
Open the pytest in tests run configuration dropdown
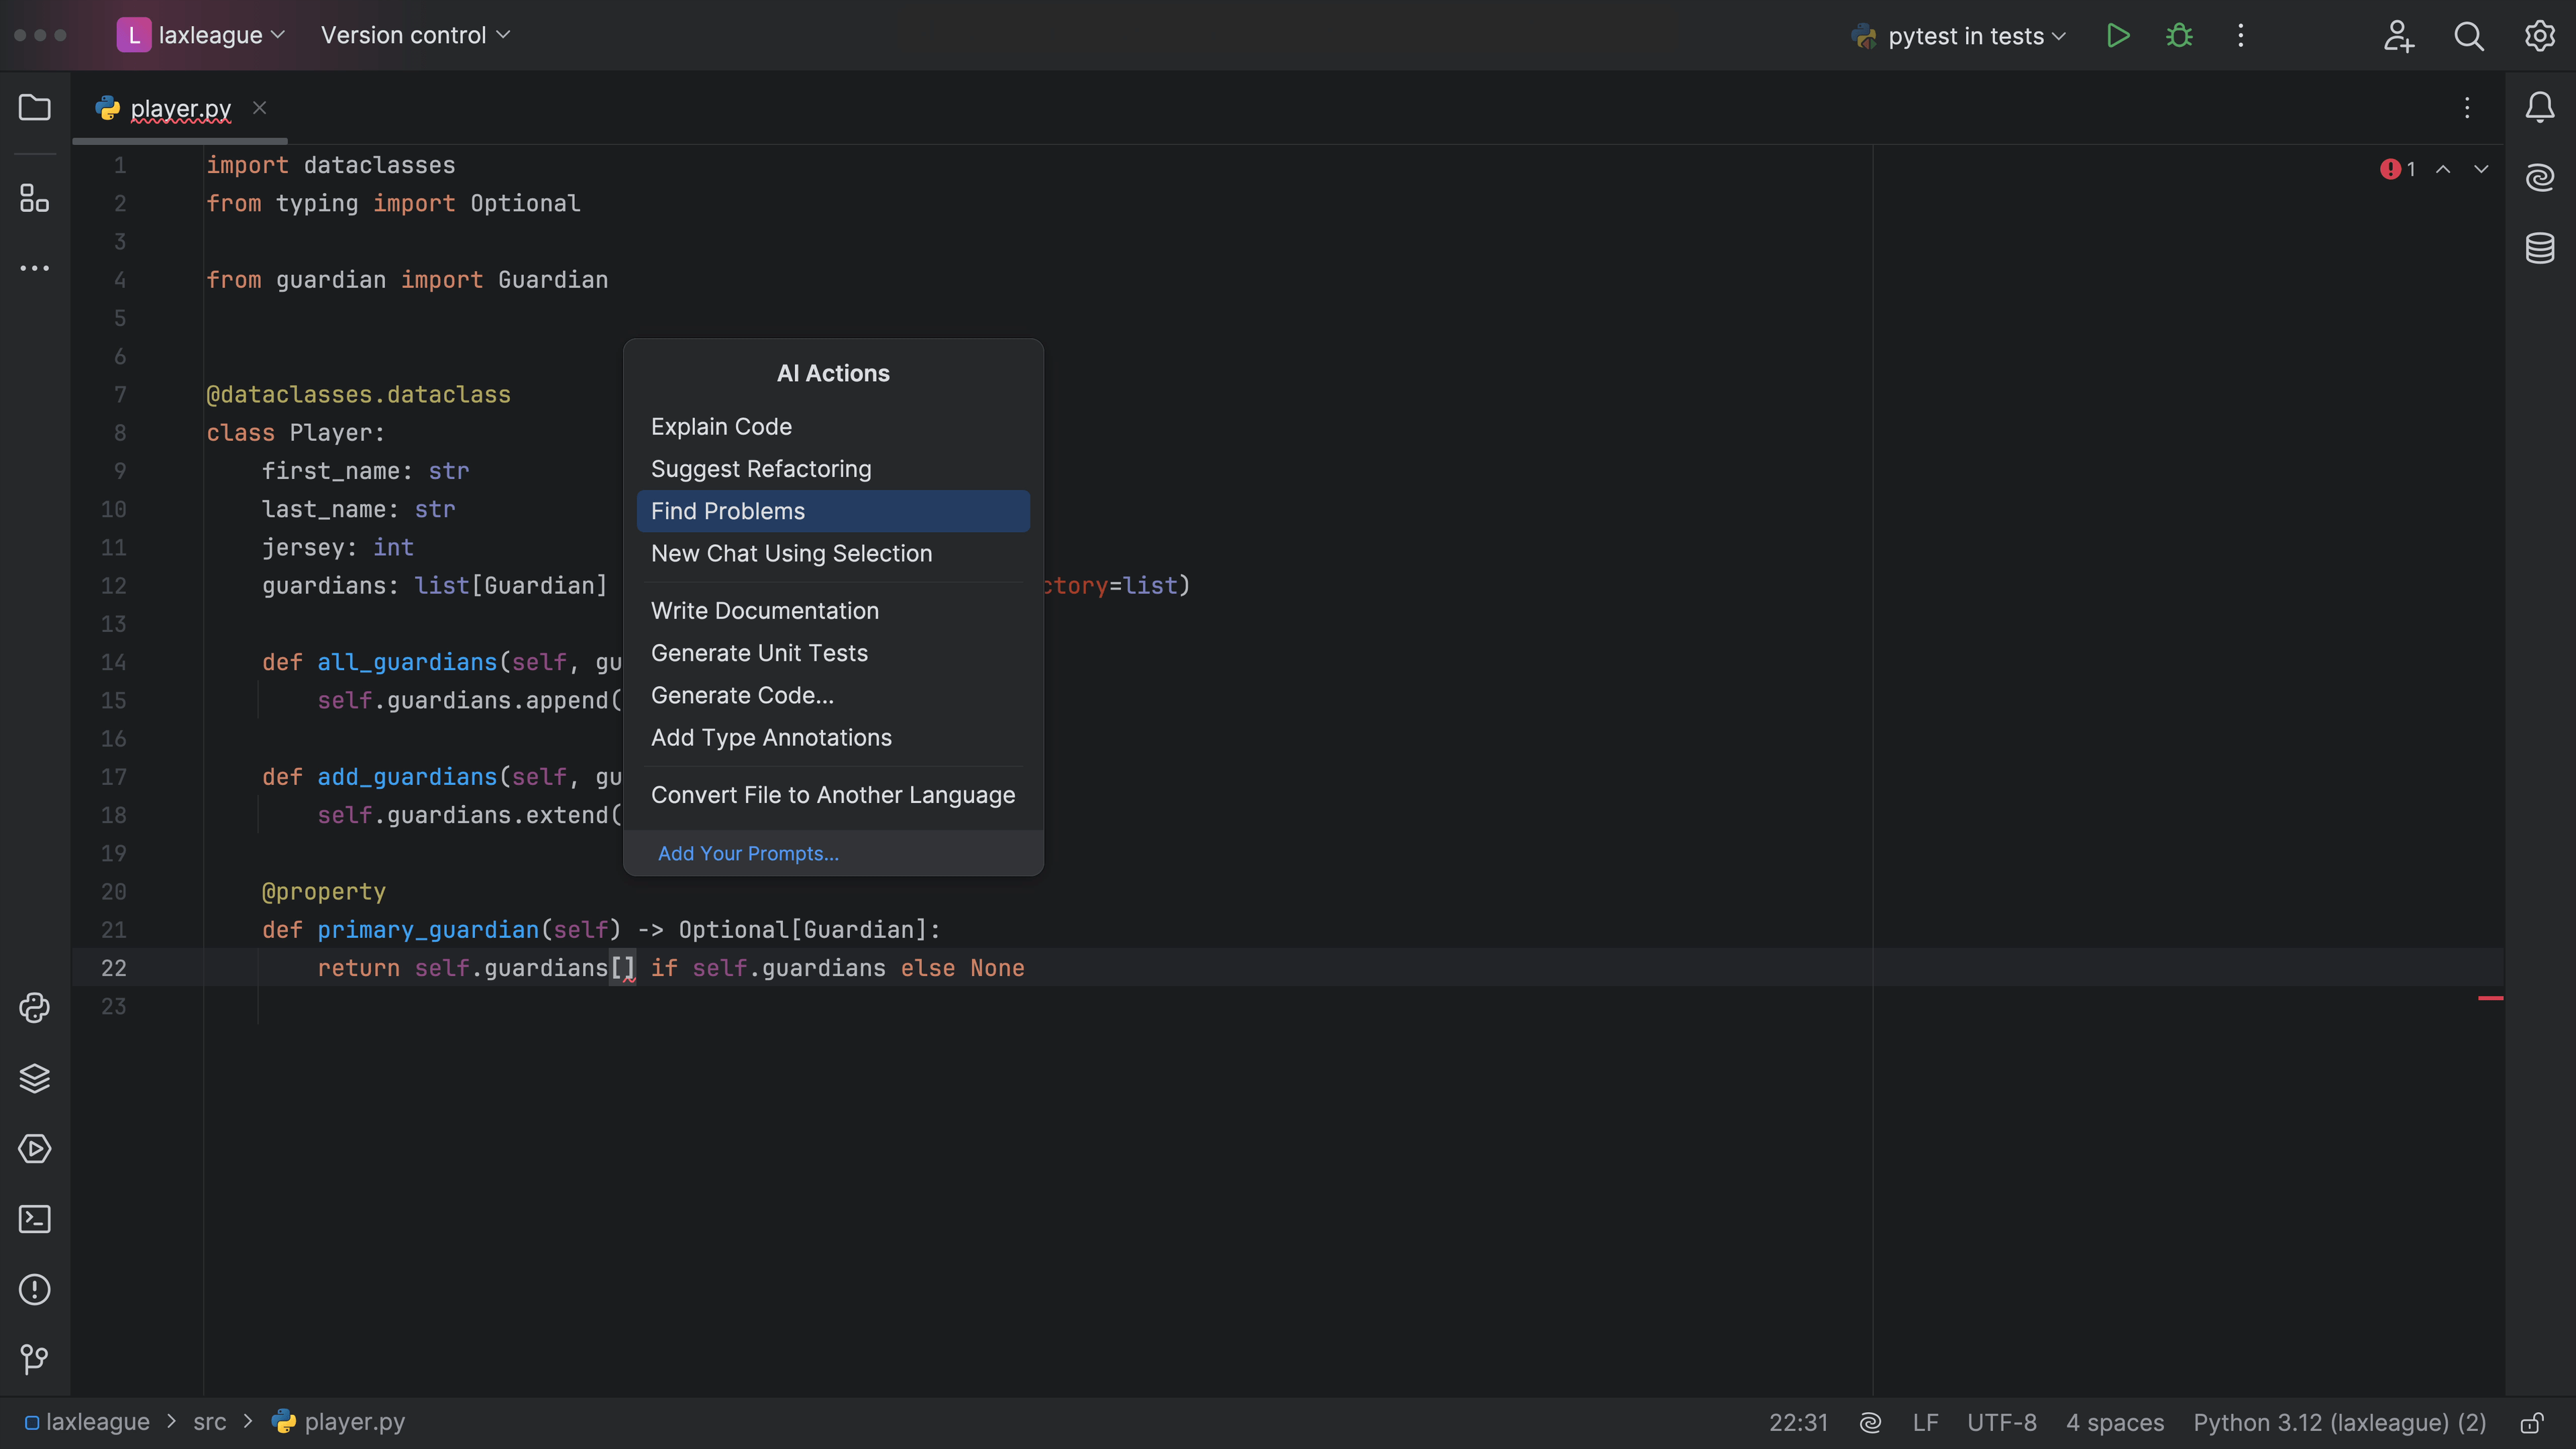[x=1958, y=35]
